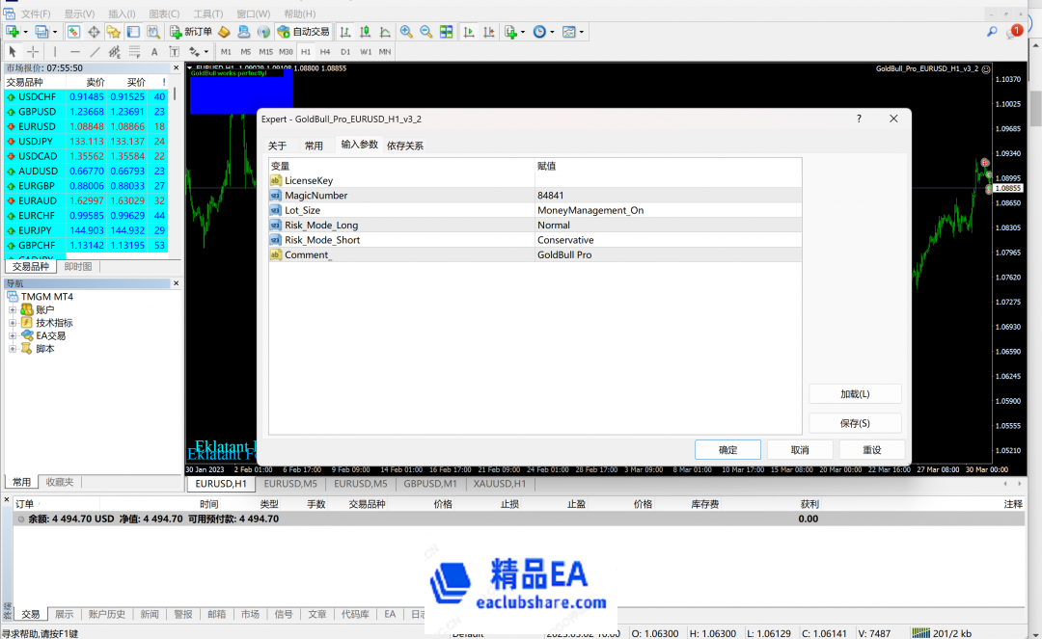Zoom out on the chart

(x=426, y=31)
